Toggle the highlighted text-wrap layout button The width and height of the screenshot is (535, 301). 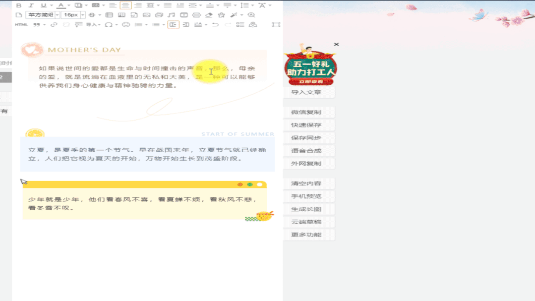174,25
